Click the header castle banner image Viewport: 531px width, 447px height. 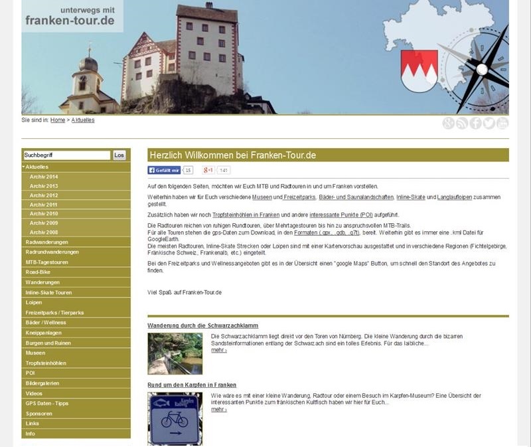pos(265,57)
